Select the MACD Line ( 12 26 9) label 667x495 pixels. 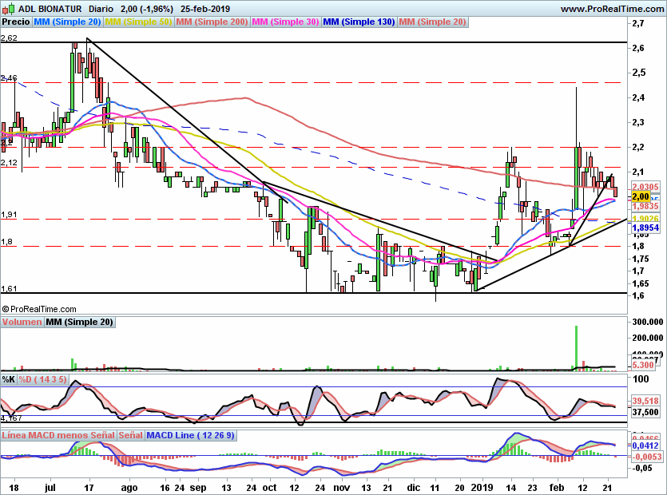click(190, 435)
